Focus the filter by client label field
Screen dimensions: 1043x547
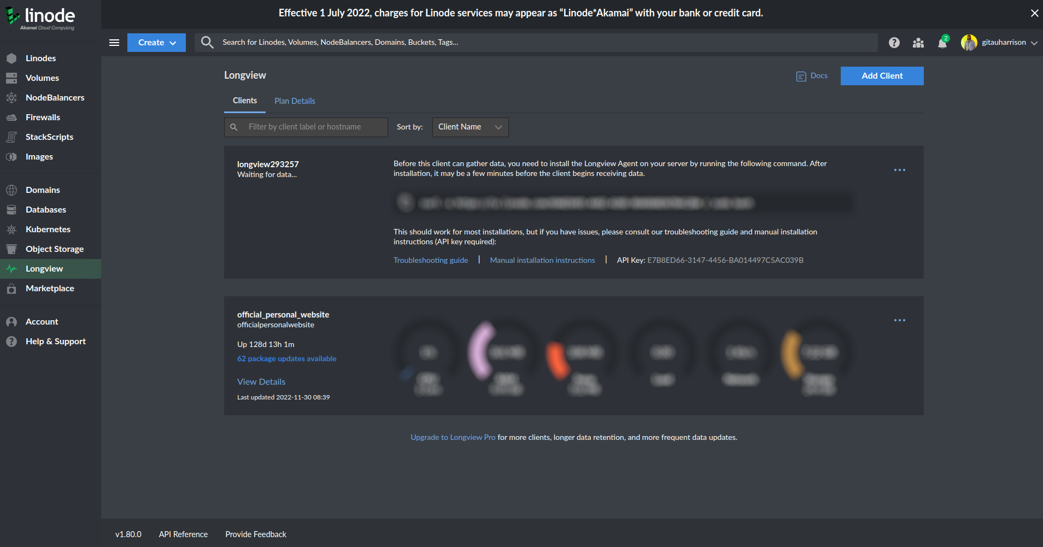tap(306, 127)
